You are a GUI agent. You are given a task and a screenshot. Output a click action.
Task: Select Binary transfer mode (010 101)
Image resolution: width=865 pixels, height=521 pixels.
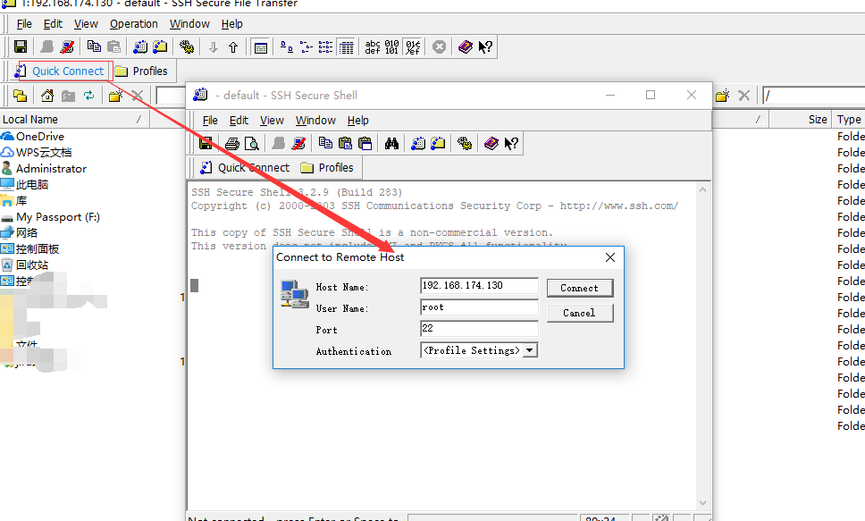(x=391, y=46)
